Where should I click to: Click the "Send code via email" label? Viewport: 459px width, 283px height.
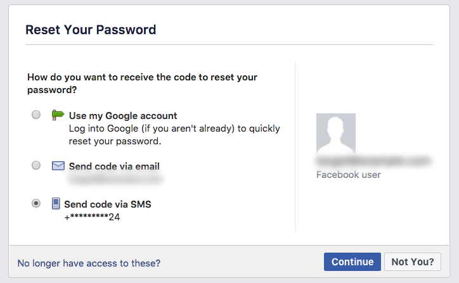[114, 167]
